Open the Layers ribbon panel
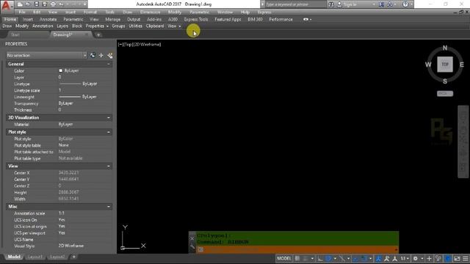 [x=62, y=26]
